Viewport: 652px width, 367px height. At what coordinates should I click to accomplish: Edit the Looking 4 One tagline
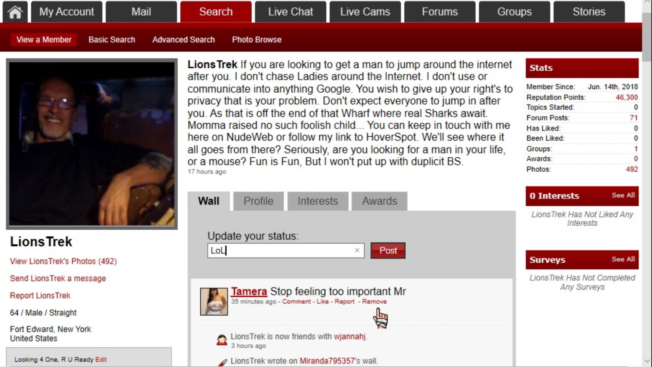[101, 360]
